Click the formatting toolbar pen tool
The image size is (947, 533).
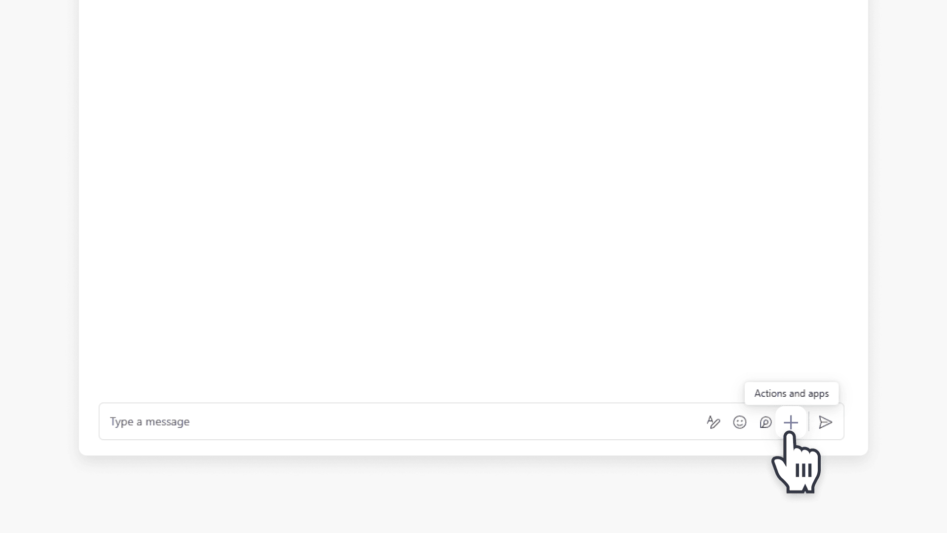[713, 422]
